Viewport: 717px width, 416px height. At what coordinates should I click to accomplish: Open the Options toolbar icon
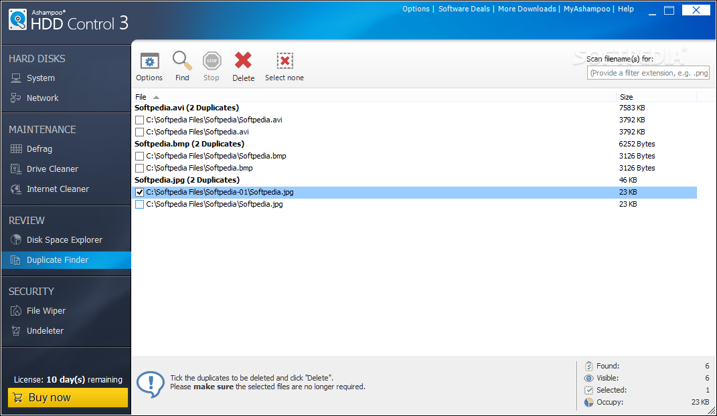point(149,61)
